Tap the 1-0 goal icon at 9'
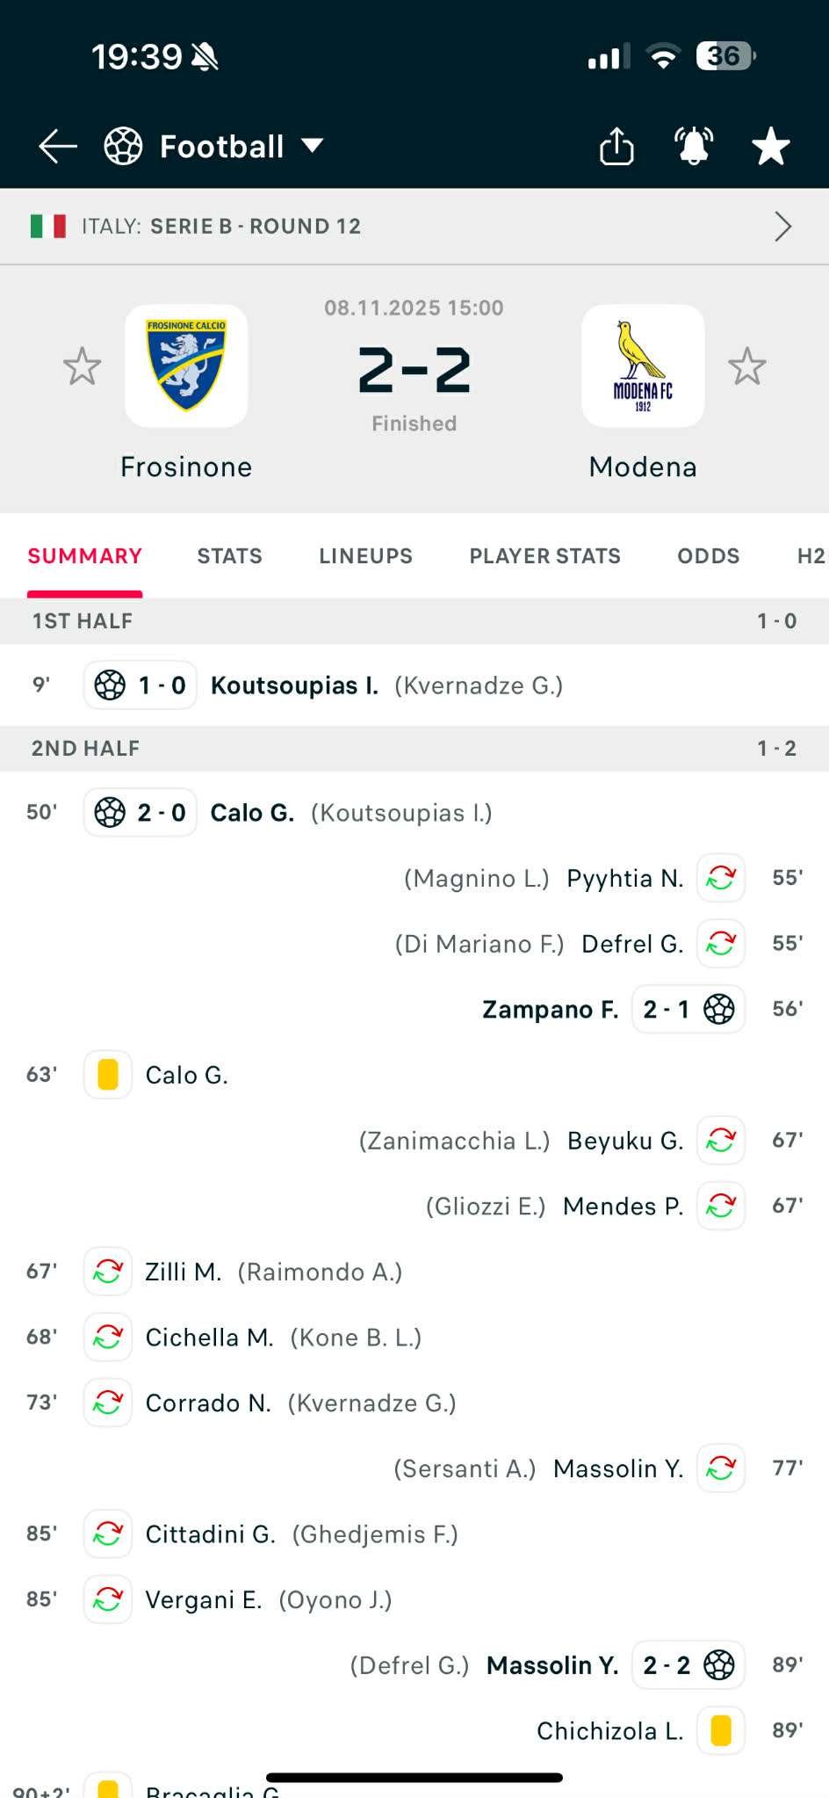Screen dimensions: 829x1798 pyautogui.click(x=110, y=685)
